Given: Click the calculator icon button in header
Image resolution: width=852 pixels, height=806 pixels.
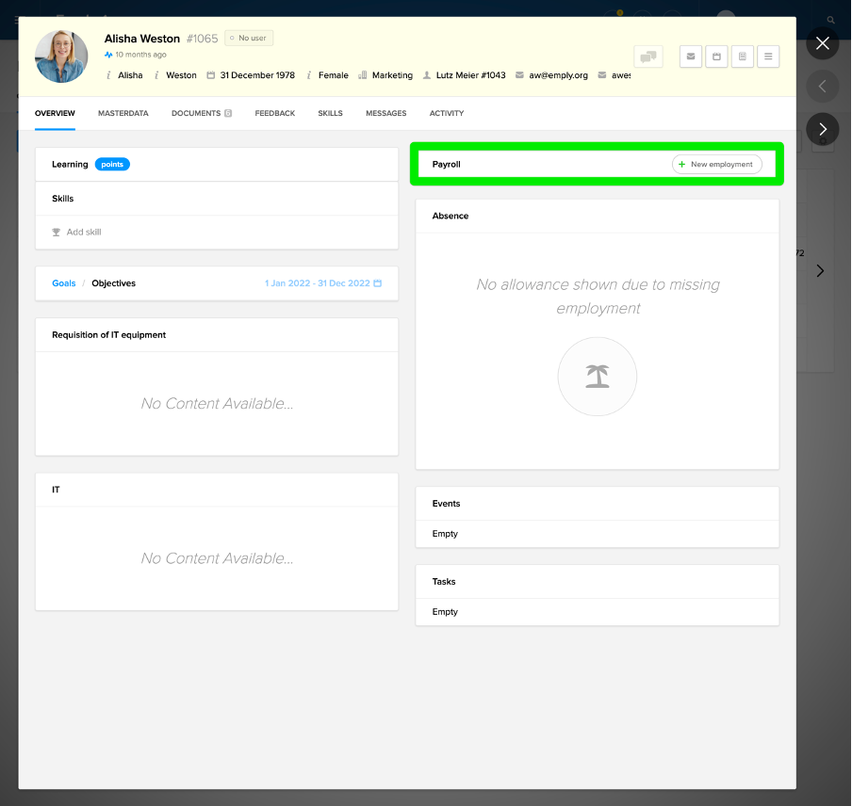Looking at the screenshot, I should 743,56.
